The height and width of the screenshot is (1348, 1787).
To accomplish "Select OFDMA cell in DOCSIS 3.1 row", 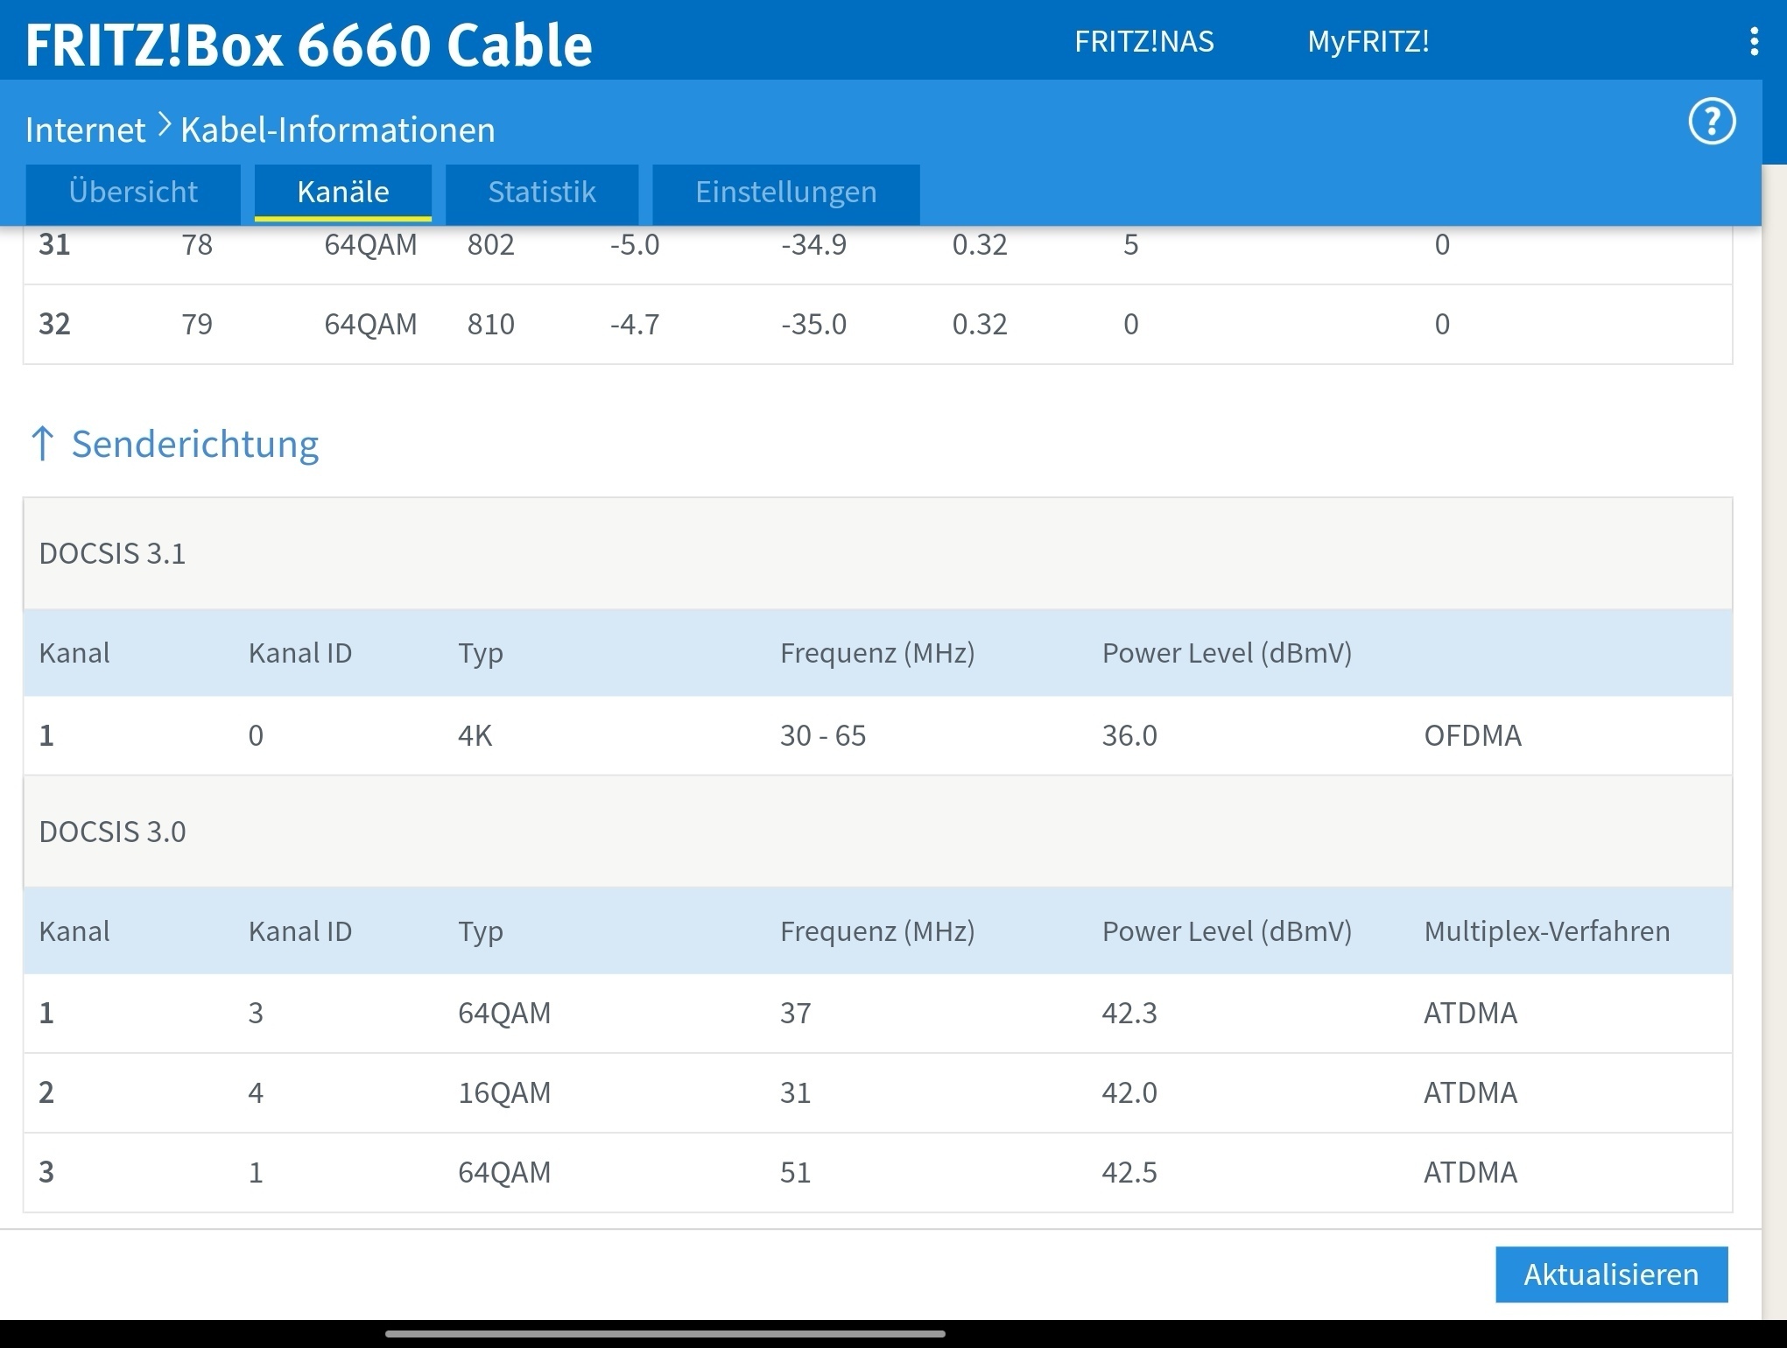I will (x=1473, y=735).
